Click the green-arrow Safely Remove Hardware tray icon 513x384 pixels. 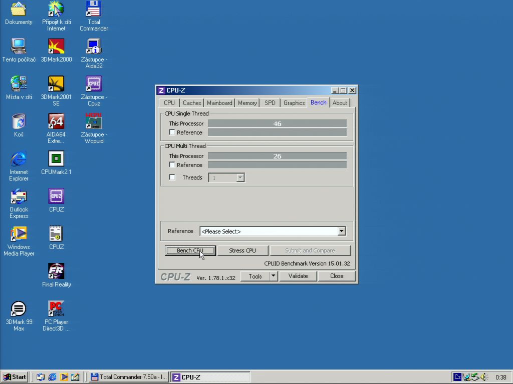coord(475,377)
